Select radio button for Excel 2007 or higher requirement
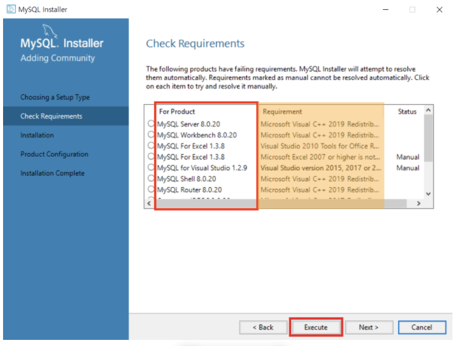Screen dimensions: 461x346 pos(151,156)
